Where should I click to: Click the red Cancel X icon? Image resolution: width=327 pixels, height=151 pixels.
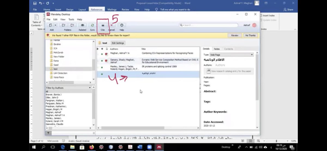pos(111,25)
